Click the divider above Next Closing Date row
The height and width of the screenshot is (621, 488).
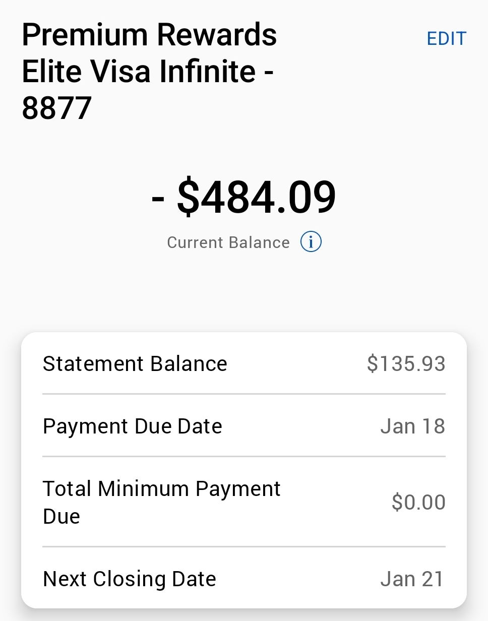244,546
